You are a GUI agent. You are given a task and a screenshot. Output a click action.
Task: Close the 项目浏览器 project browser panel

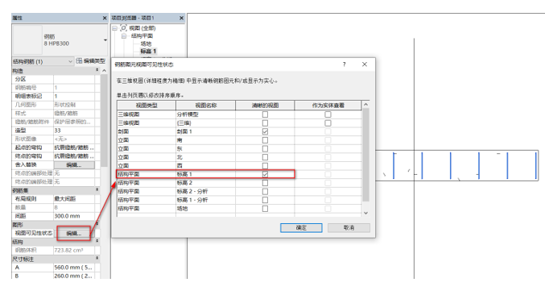181,18
